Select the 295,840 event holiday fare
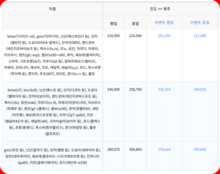The width and height of the screenshot is (220, 174). (200, 149)
